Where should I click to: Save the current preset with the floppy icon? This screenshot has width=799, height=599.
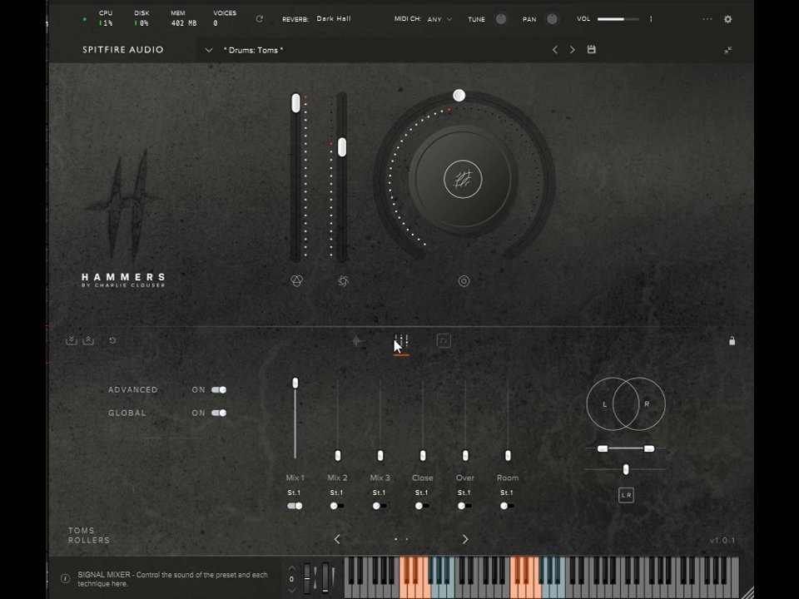(x=591, y=50)
